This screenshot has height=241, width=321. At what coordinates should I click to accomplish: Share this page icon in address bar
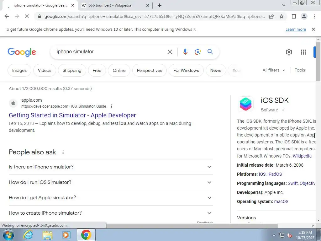pos(271,16)
